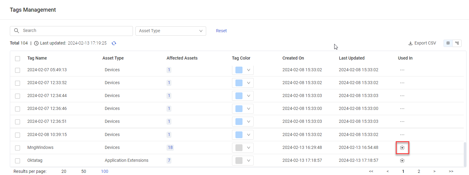Click the MngWindows tag name
This screenshot has height=175, width=469.
click(x=40, y=148)
